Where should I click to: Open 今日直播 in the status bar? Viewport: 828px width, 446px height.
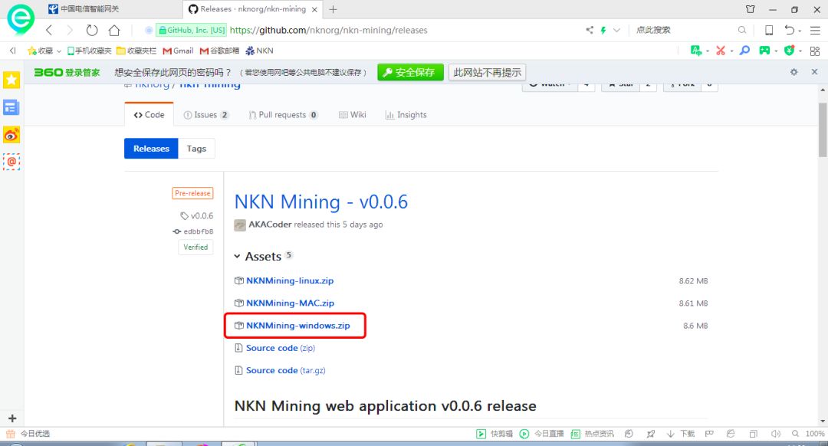point(542,434)
